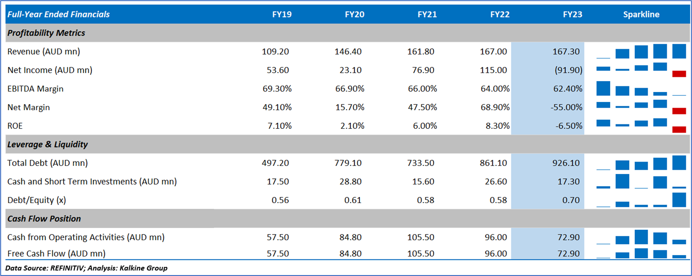692x276 pixels.
Task: Click the Leverage & Liquidity section heading
Action: pyautogui.click(x=48, y=144)
